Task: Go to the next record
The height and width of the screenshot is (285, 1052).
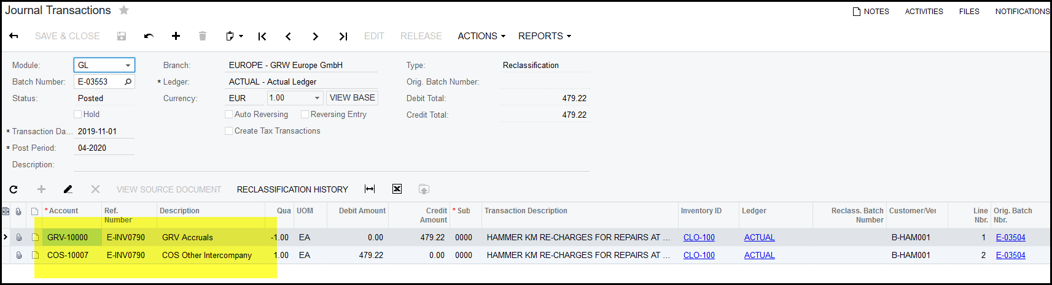Action: 315,36
